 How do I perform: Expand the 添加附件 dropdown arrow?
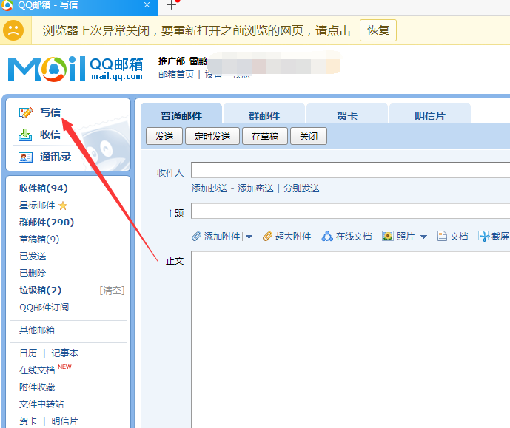pos(249,237)
